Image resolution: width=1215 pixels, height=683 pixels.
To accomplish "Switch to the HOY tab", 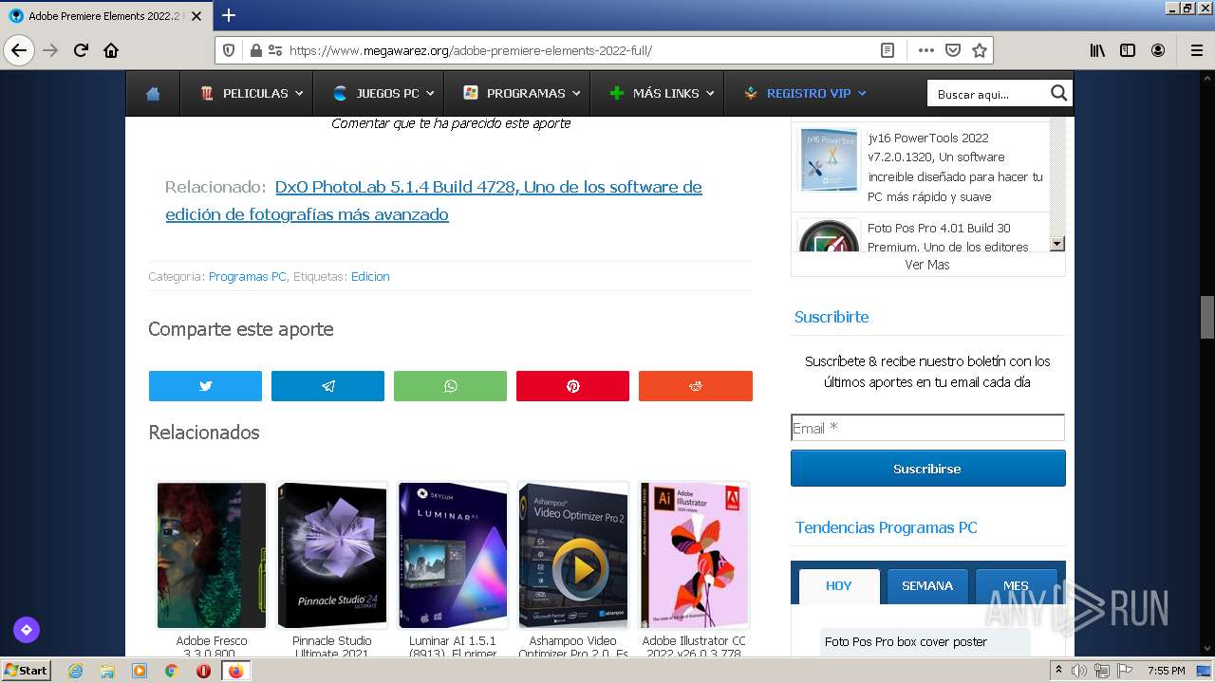I will coord(839,585).
